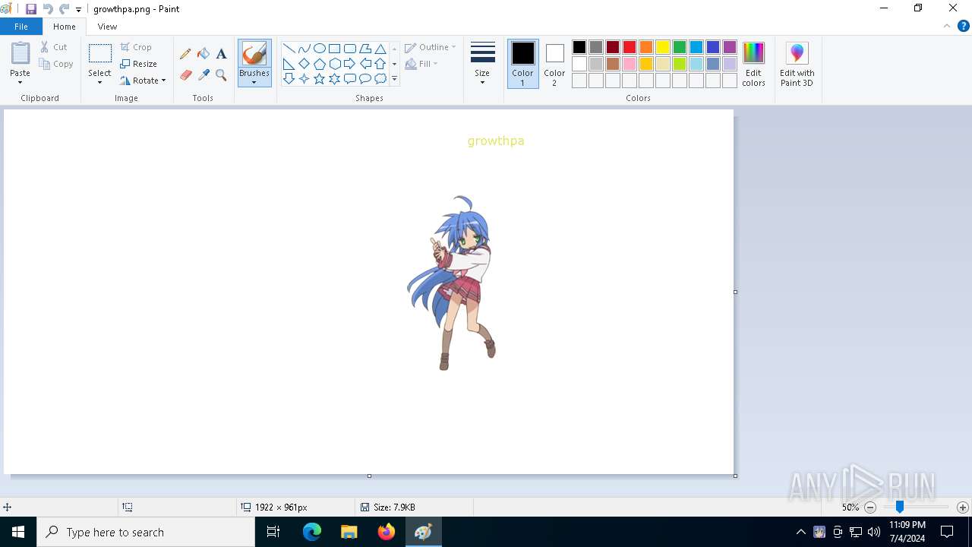Click Edit with Paint 3D
The width and height of the screenshot is (972, 547).
click(x=797, y=64)
